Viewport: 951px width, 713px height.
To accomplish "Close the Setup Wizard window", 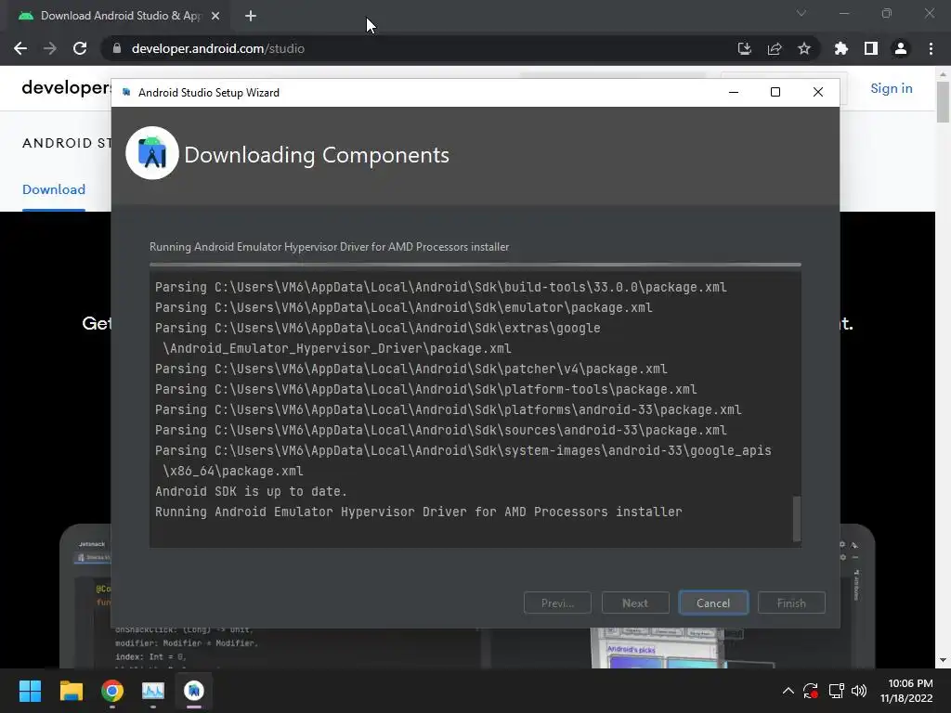I will click(x=817, y=92).
